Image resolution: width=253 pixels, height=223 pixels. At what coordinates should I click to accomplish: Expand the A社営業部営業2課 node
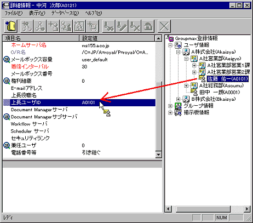point(194,72)
